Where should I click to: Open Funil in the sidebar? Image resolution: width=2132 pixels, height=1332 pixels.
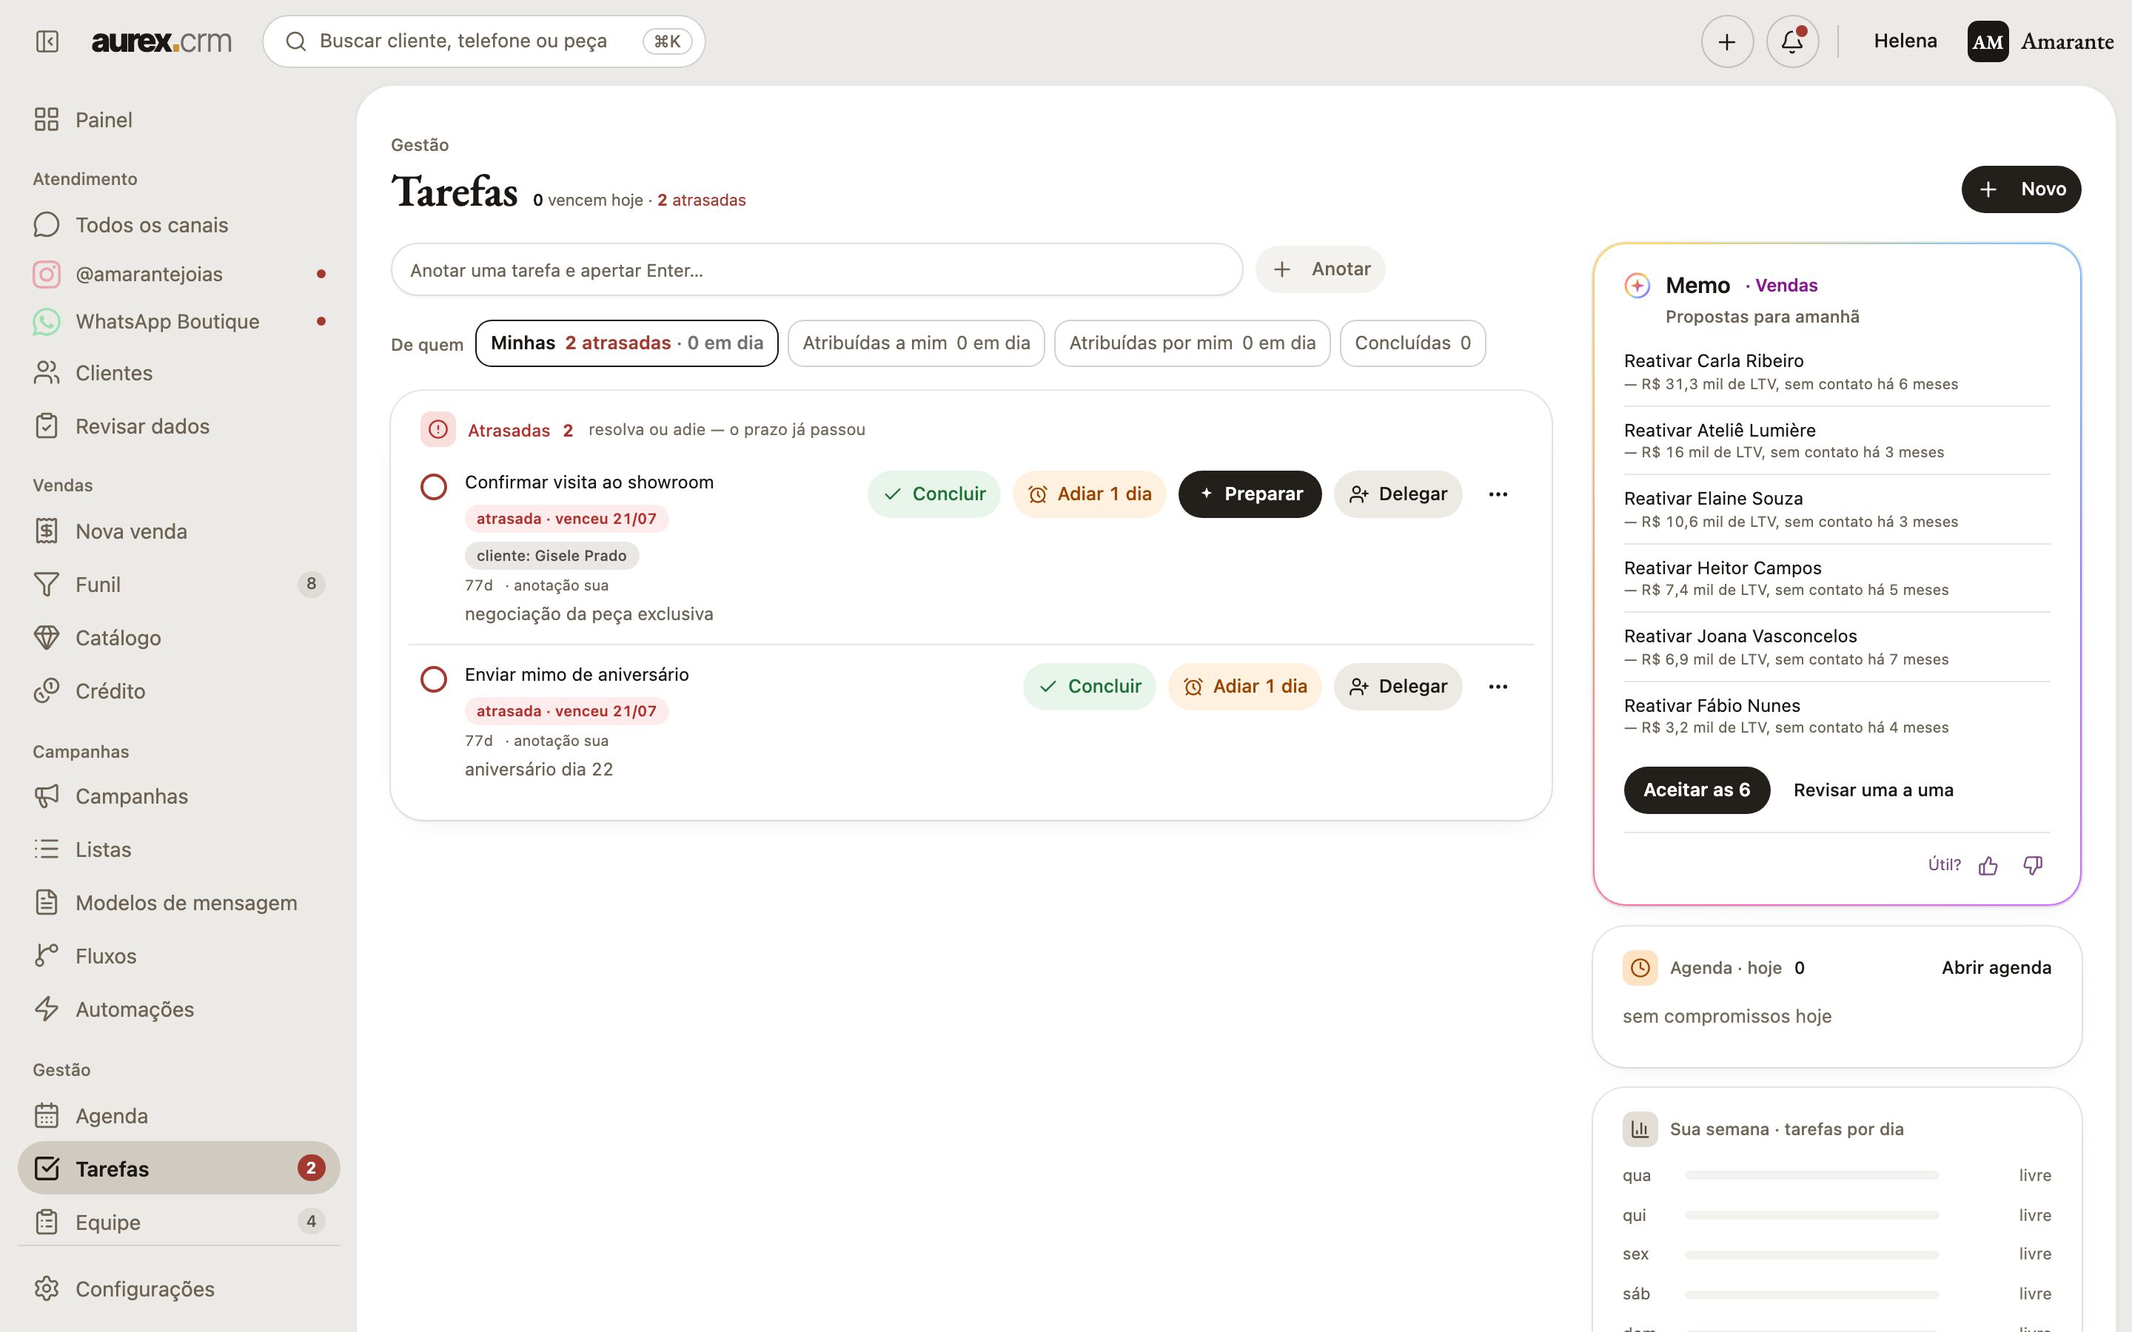179,584
